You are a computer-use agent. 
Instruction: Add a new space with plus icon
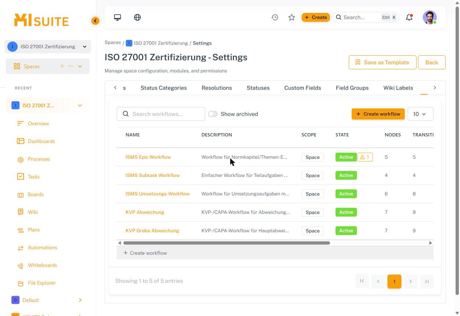(62, 66)
